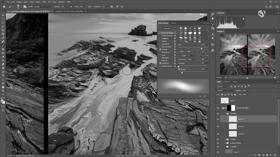Select the Gradient tool
Screen dimensions: 280x157
pyautogui.click(x=3, y=61)
